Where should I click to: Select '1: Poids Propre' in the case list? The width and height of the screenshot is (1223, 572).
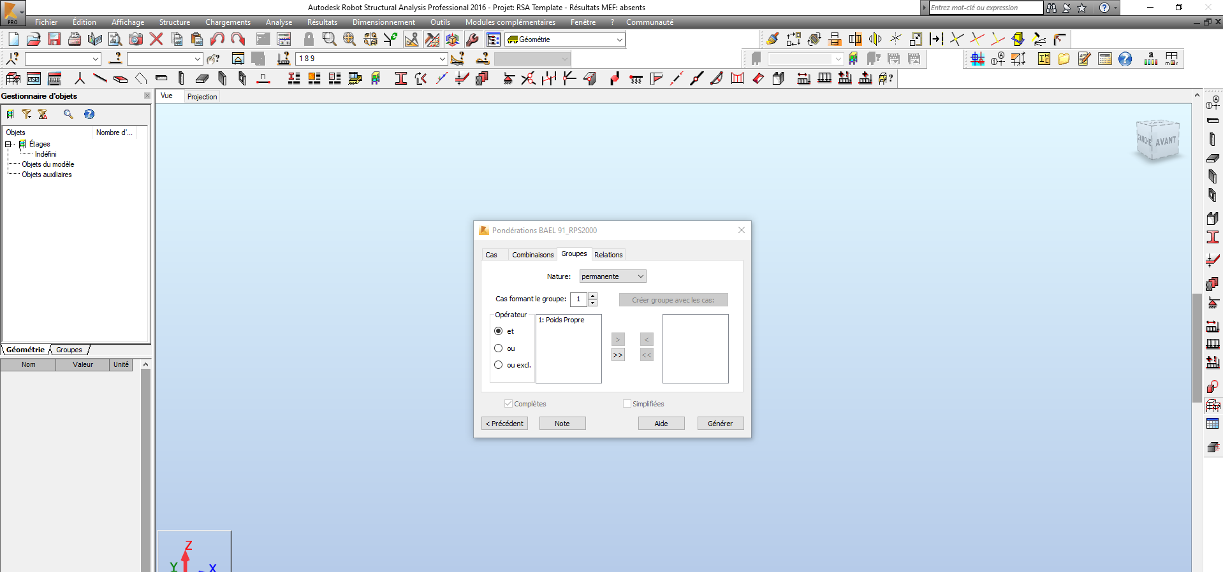[x=561, y=320]
